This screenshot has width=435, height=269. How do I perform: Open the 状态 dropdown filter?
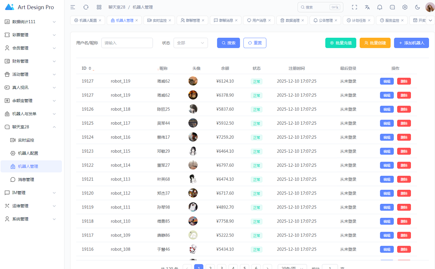click(x=190, y=43)
